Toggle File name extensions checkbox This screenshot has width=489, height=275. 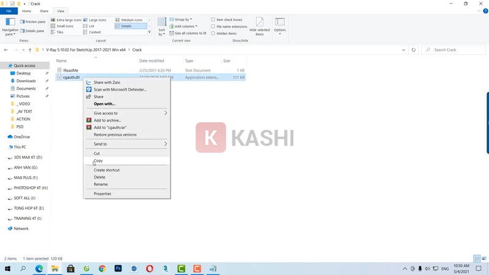pyautogui.click(x=213, y=26)
